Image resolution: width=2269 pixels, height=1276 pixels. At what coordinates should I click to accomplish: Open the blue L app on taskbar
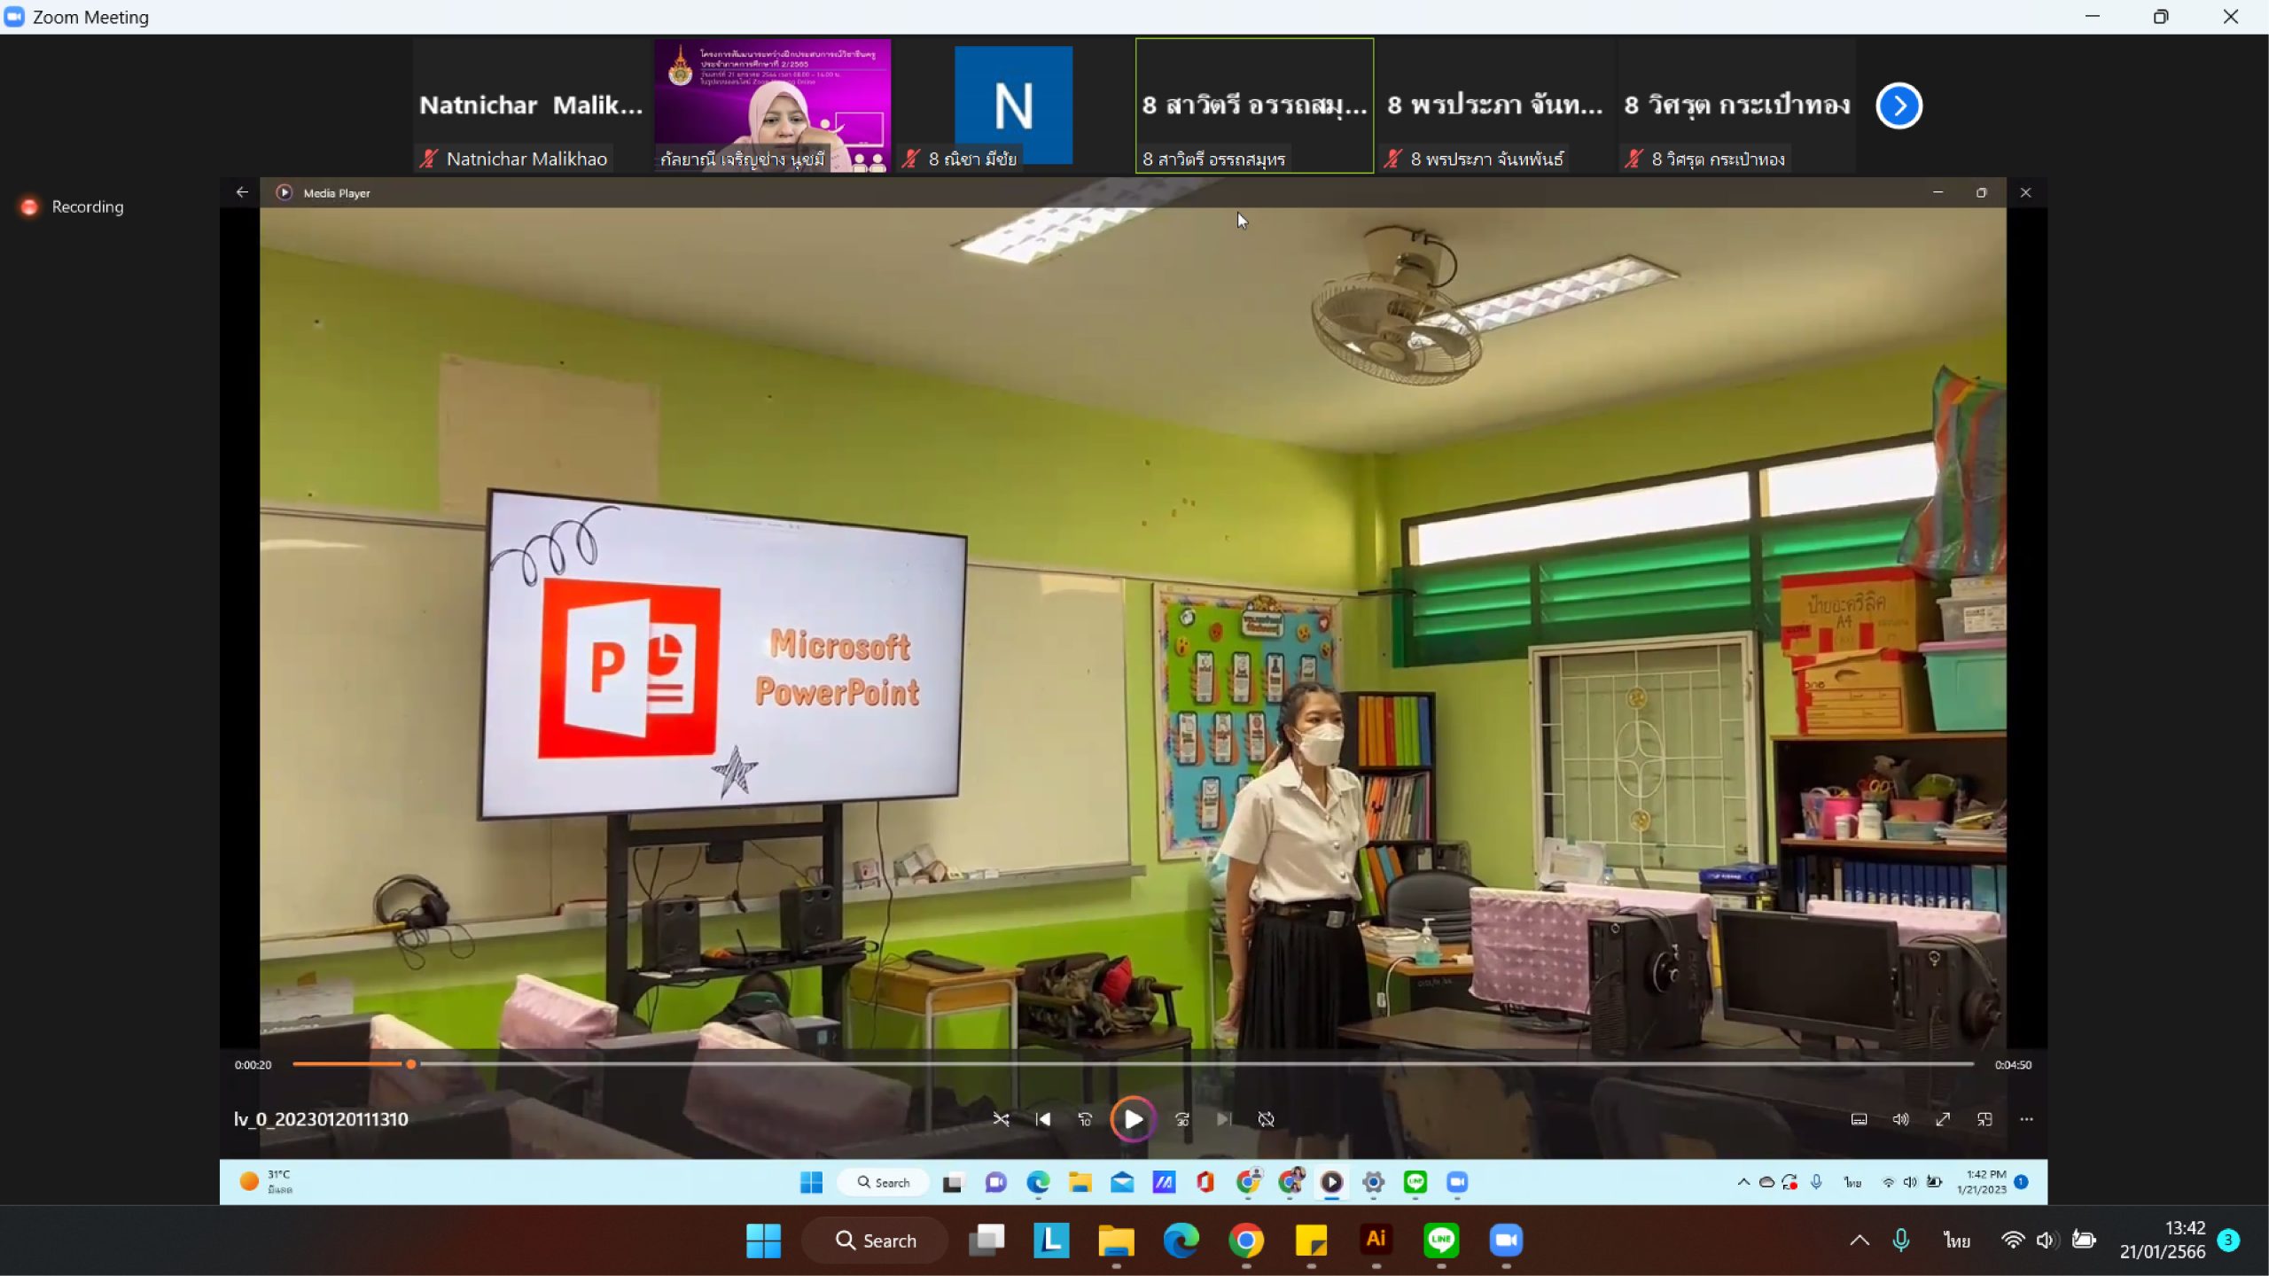pyautogui.click(x=1051, y=1241)
